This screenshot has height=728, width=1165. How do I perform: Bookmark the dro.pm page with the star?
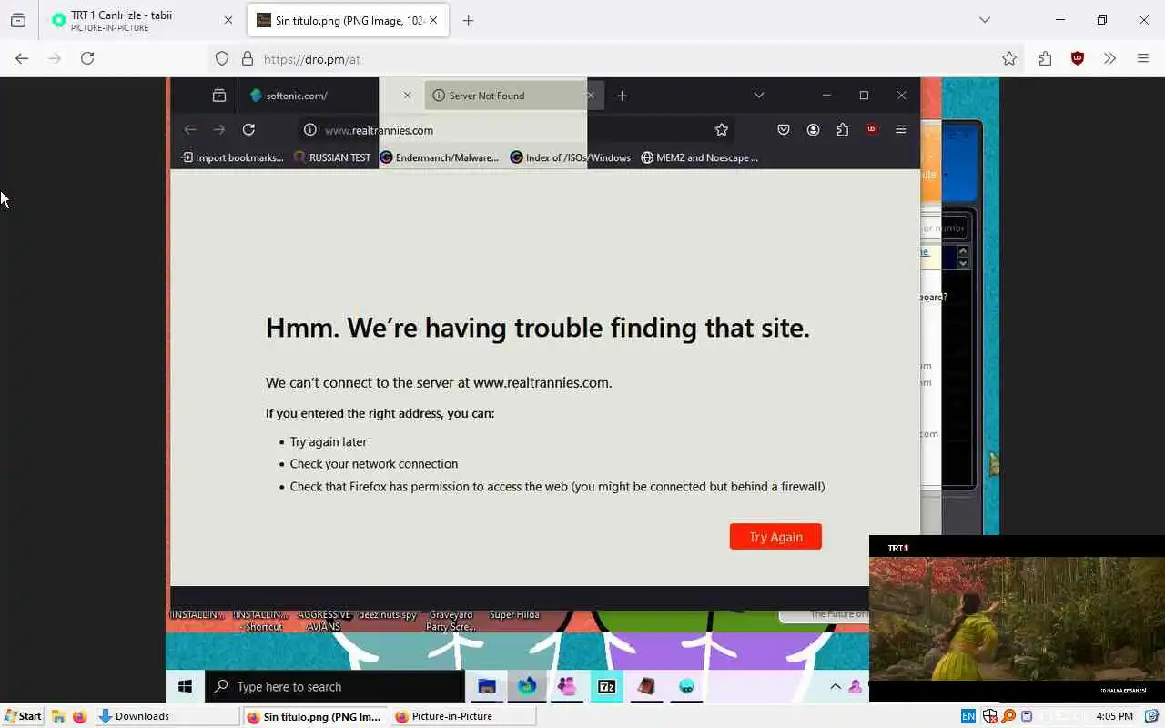click(1009, 58)
